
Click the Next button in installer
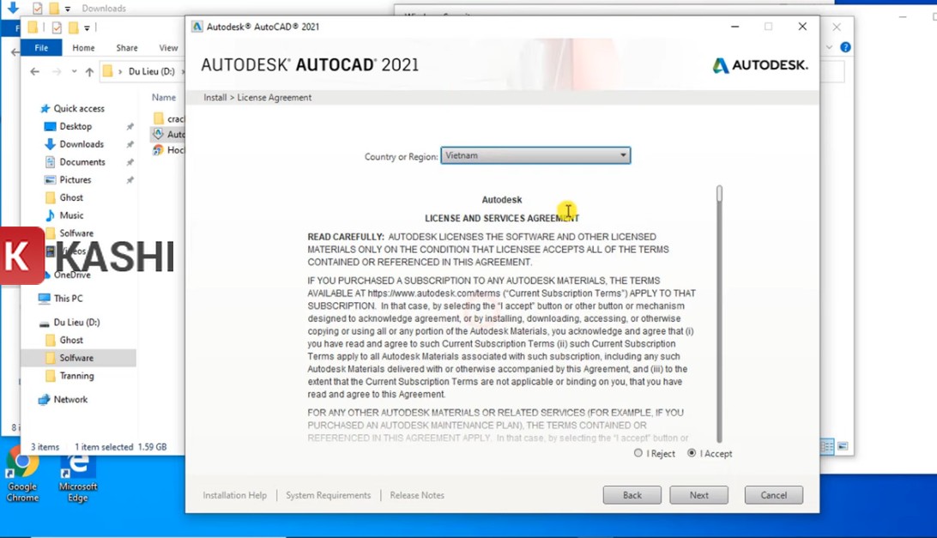pos(698,495)
